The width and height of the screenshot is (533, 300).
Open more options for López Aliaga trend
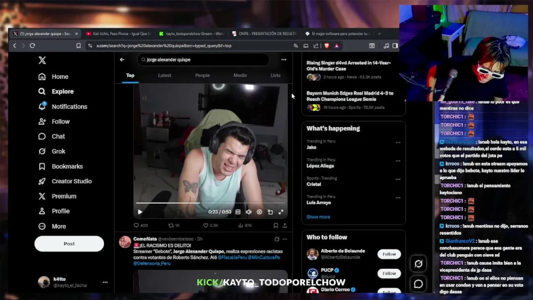pos(398,161)
